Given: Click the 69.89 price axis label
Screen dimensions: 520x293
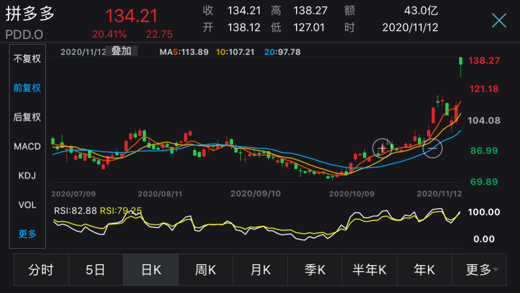Looking at the screenshot, I should (x=484, y=182).
